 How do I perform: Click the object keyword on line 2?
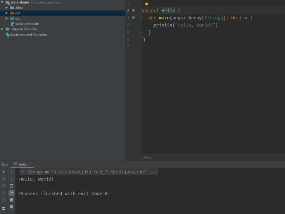(151, 11)
